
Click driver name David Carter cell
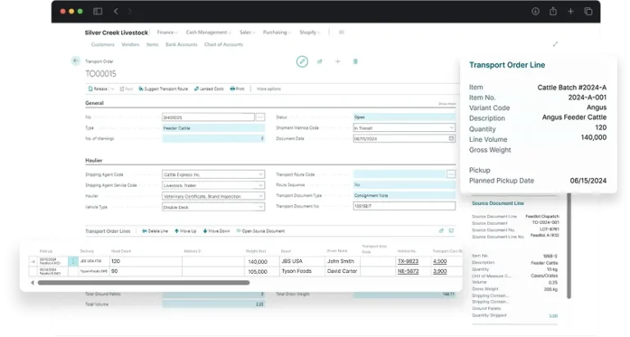342,271
